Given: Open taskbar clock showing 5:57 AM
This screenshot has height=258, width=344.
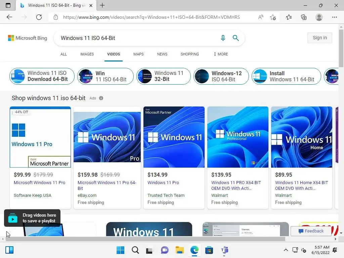Looking at the screenshot, I should tap(320, 250).
